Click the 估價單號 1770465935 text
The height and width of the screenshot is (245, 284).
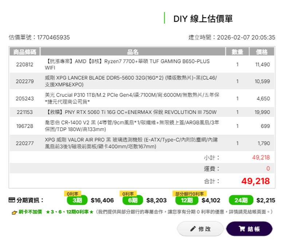click(x=39, y=37)
